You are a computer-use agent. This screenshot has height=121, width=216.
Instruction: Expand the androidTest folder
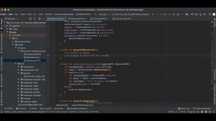13,42
